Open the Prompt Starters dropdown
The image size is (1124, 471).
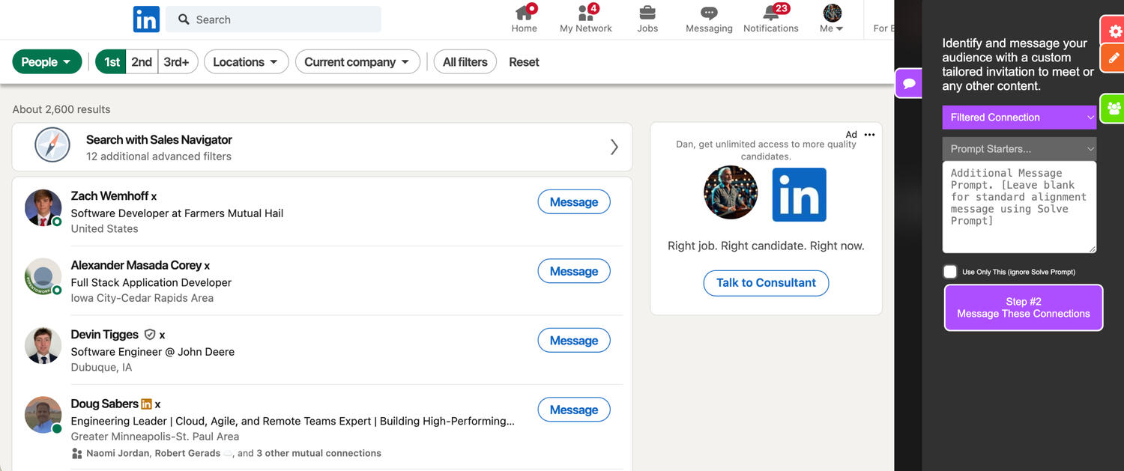pyautogui.click(x=1019, y=149)
